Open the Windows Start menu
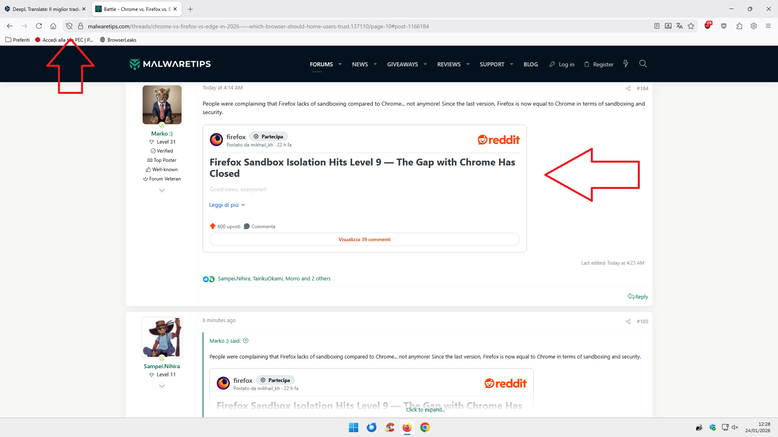This screenshot has height=437, width=778. (x=353, y=427)
